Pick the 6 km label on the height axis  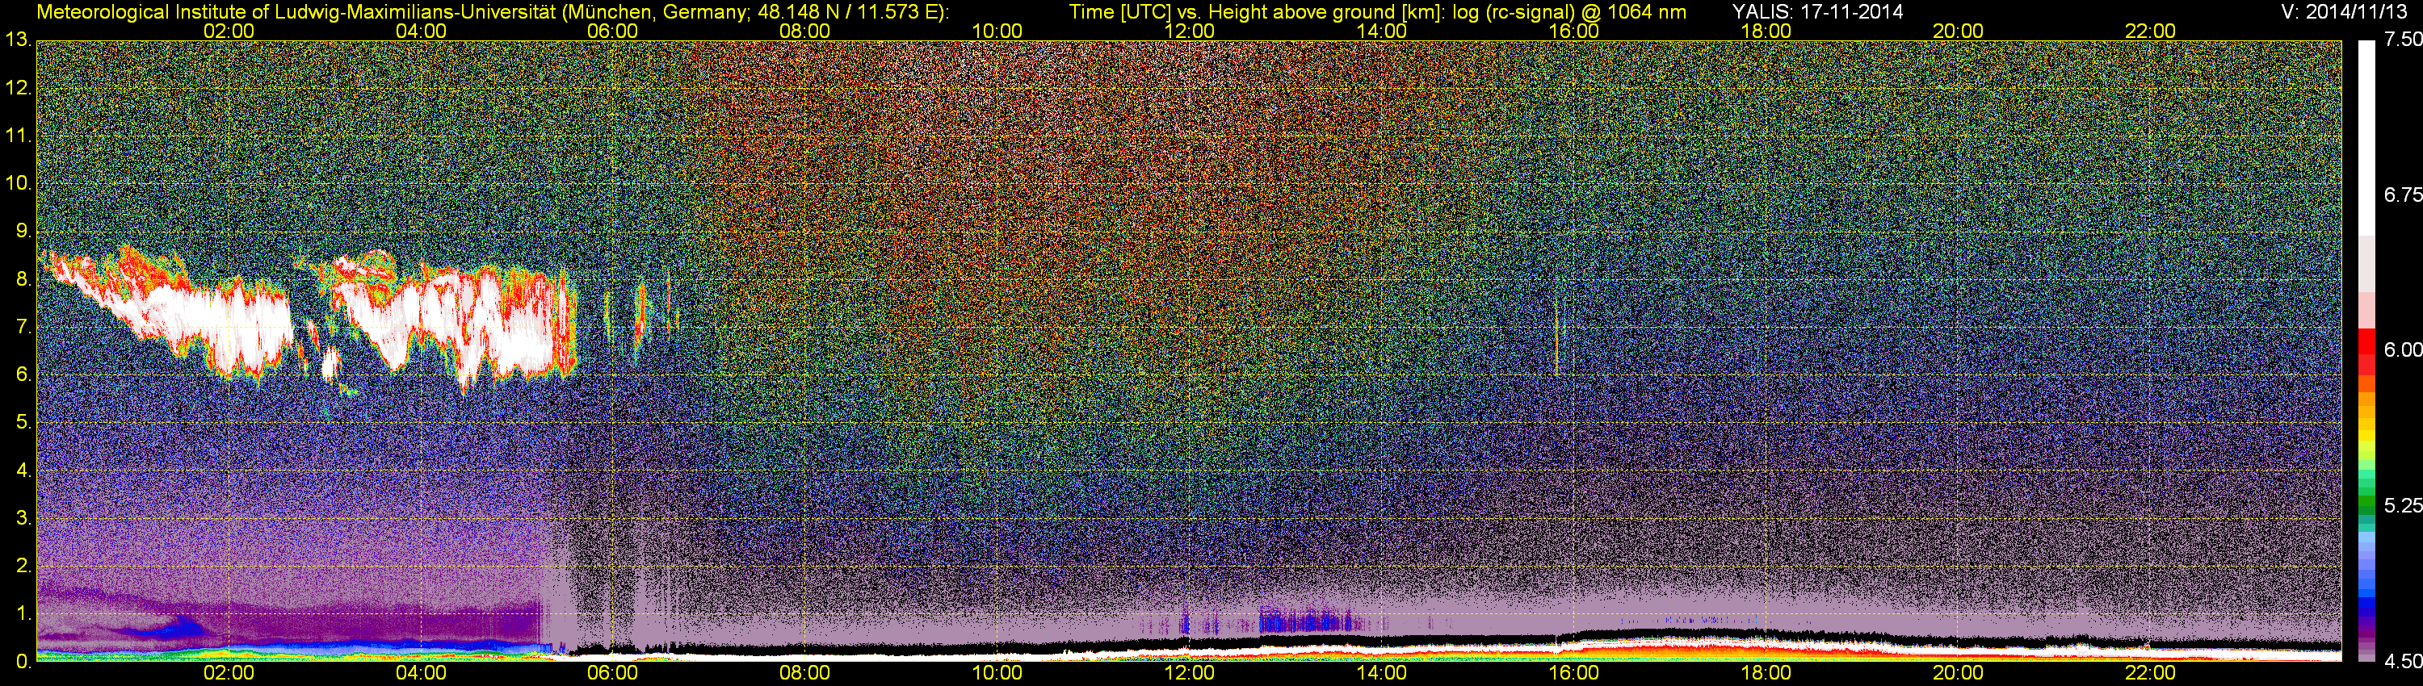click(23, 375)
